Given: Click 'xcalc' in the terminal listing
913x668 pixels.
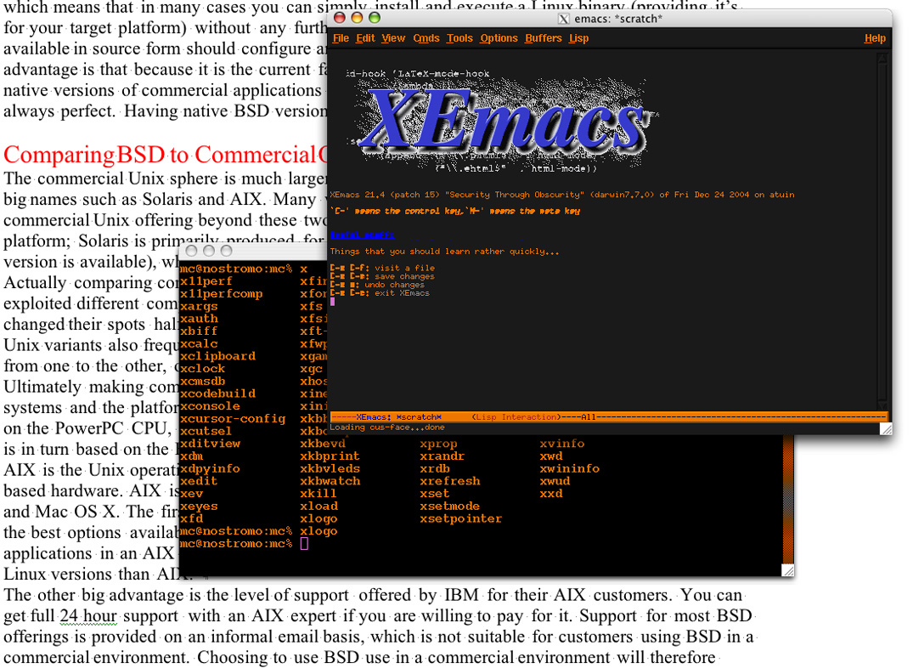Looking at the screenshot, I should (x=199, y=344).
